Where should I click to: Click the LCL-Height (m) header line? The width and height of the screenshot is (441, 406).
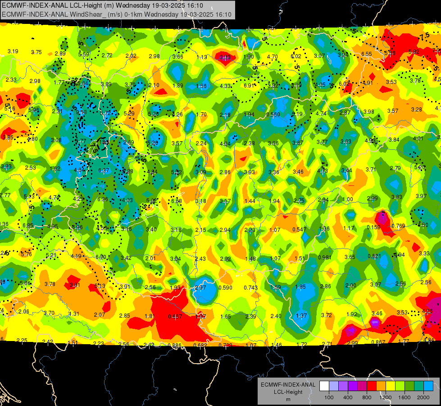(x=102, y=5)
